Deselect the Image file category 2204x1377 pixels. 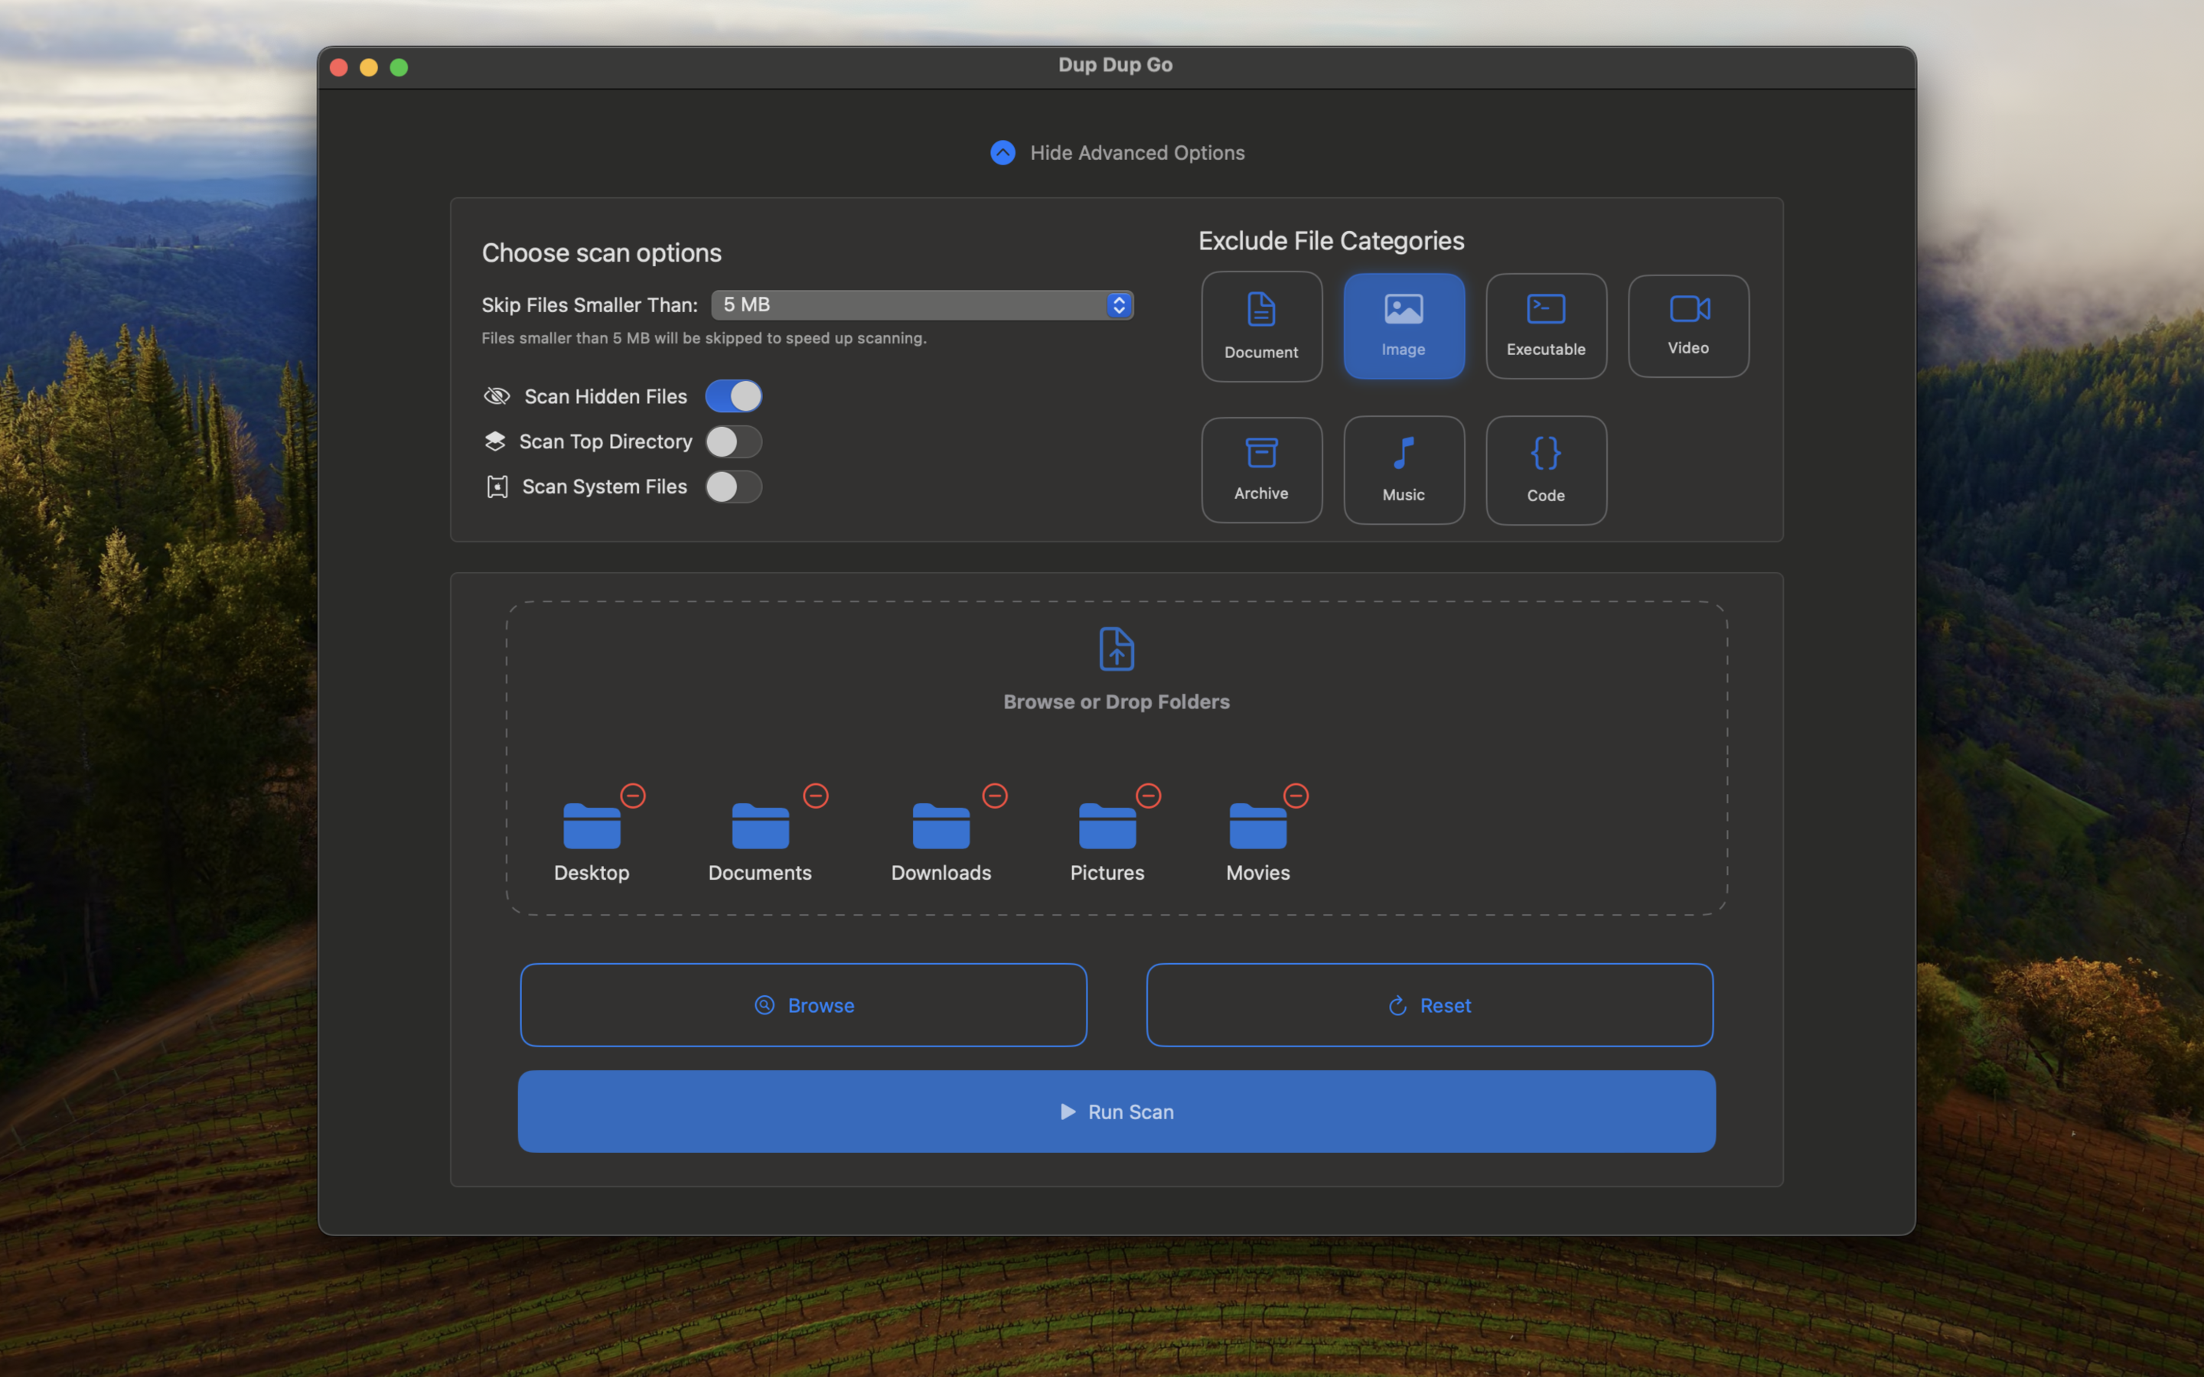pos(1404,326)
